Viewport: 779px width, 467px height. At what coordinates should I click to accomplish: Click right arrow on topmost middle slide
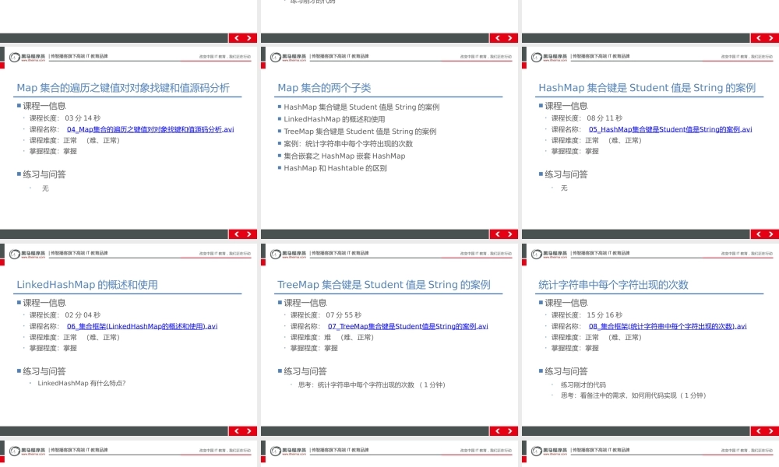(x=512, y=37)
